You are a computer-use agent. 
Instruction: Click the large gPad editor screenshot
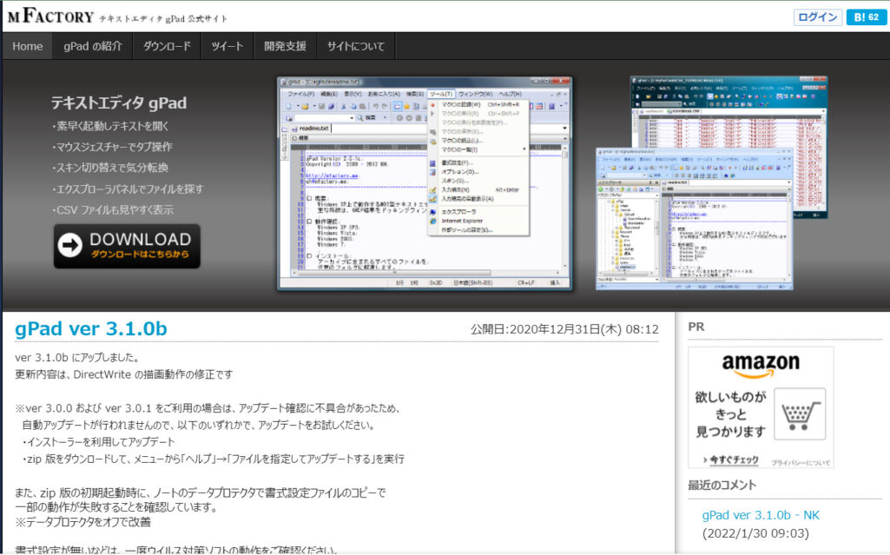(425, 183)
